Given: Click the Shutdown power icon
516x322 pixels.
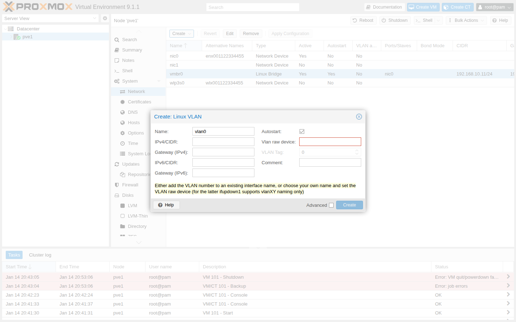Looking at the screenshot, I should [x=384, y=20].
